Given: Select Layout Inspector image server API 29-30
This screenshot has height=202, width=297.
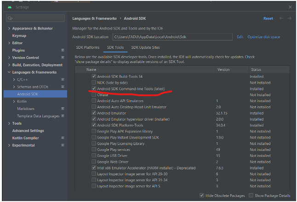Looking at the screenshot, I should coord(132,174).
